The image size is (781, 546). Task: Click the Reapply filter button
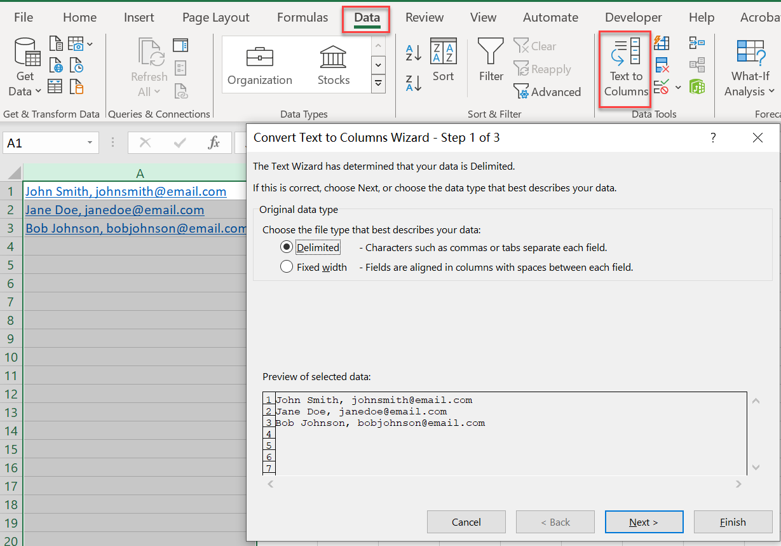click(542, 69)
